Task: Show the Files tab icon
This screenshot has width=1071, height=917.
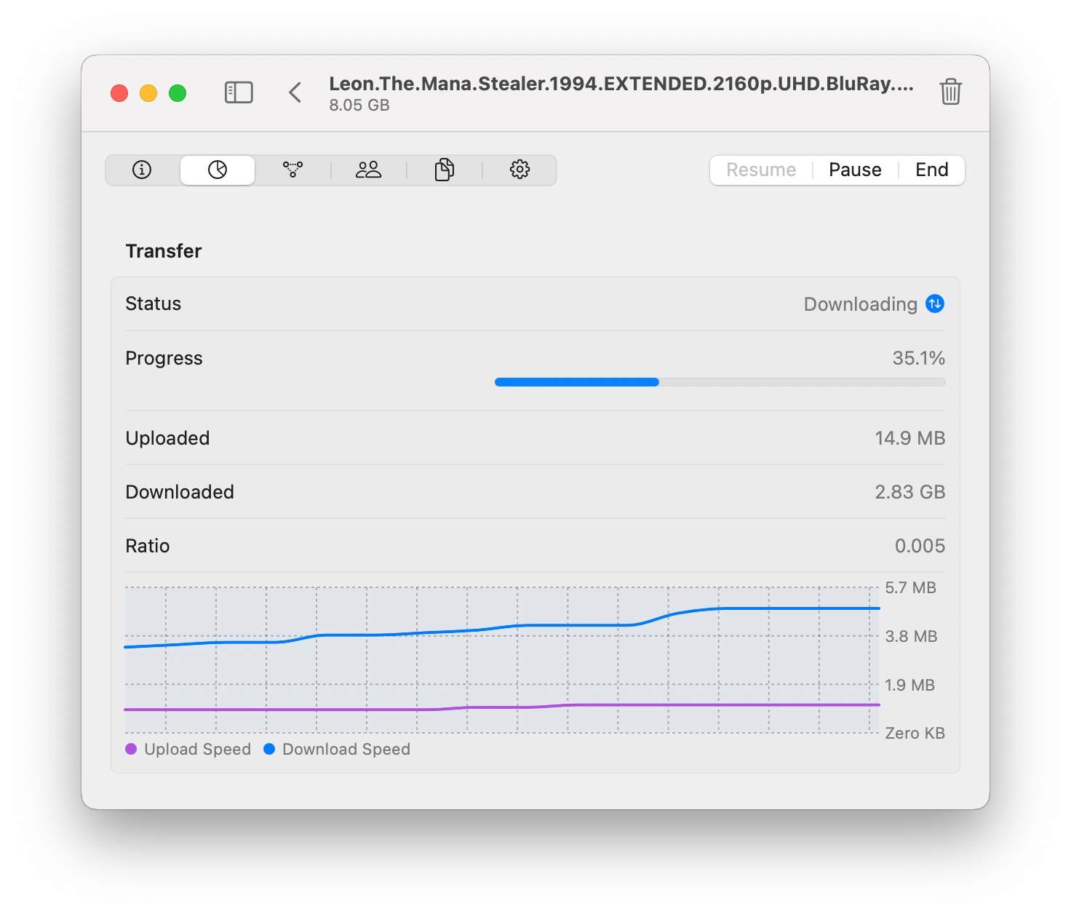Action: tap(444, 170)
